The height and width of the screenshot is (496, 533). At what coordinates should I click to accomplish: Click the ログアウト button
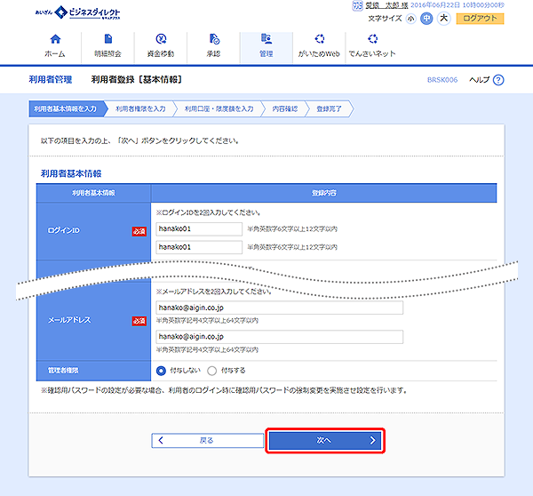point(480,19)
